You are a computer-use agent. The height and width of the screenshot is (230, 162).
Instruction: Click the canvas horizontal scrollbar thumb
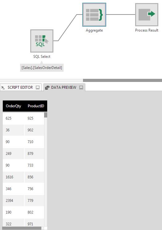coord(123,80)
